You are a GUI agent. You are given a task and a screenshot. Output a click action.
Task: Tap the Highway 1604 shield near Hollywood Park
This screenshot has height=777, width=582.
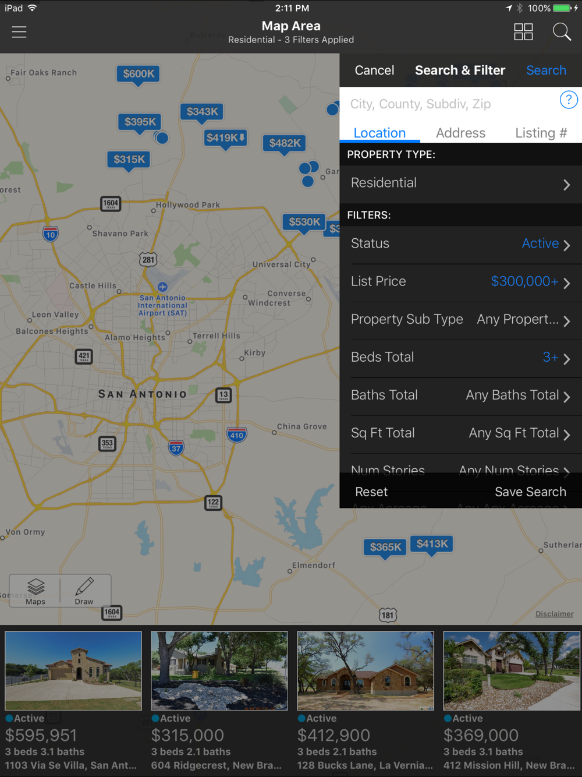111,204
